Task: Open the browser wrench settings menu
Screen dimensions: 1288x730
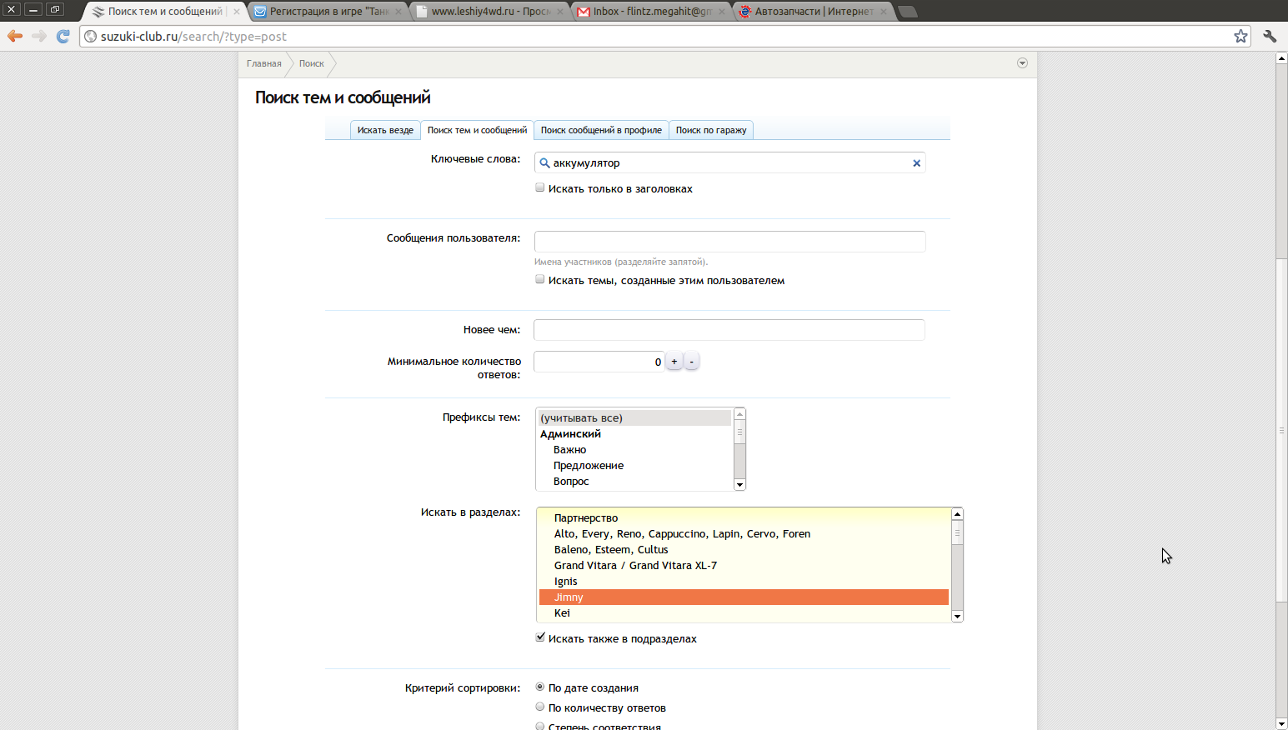Action: [1270, 36]
